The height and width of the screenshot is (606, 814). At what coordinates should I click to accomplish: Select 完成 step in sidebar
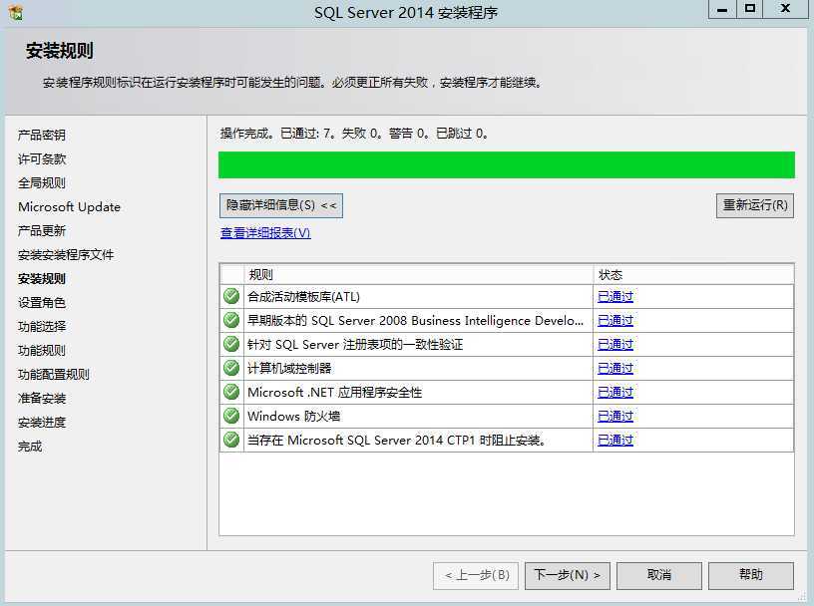click(30, 447)
